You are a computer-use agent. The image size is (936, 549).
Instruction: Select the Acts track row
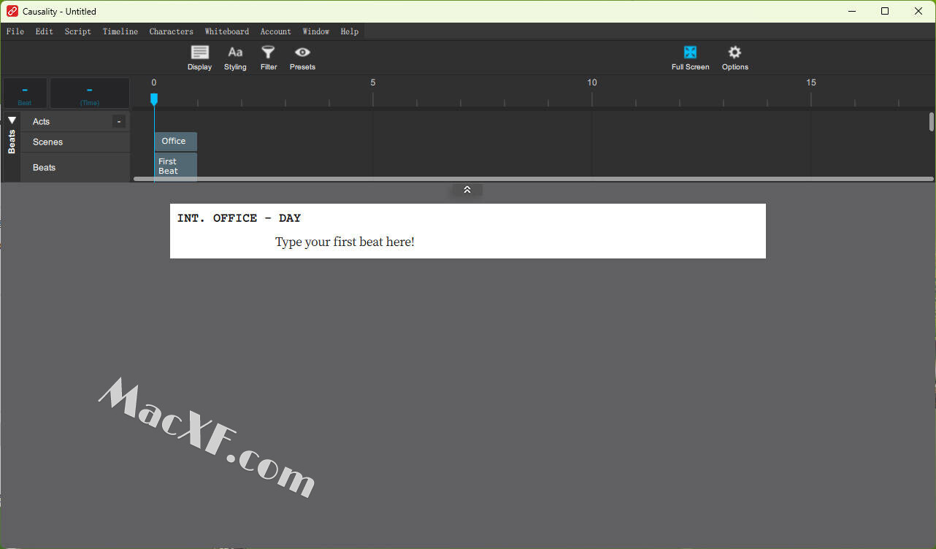click(x=75, y=121)
